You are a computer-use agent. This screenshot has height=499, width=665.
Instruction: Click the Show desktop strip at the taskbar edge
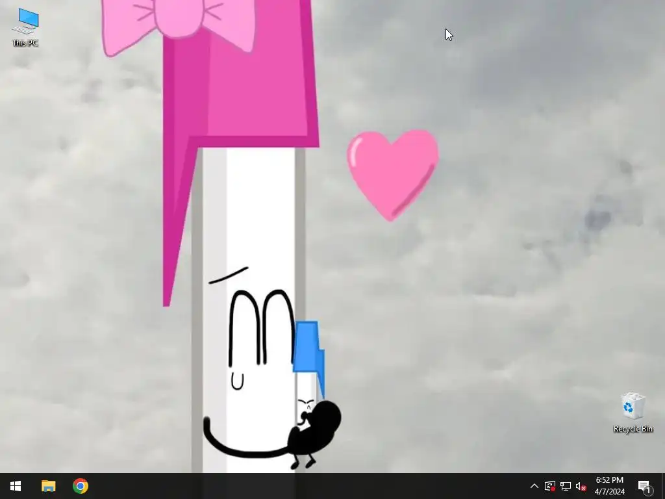(663, 486)
